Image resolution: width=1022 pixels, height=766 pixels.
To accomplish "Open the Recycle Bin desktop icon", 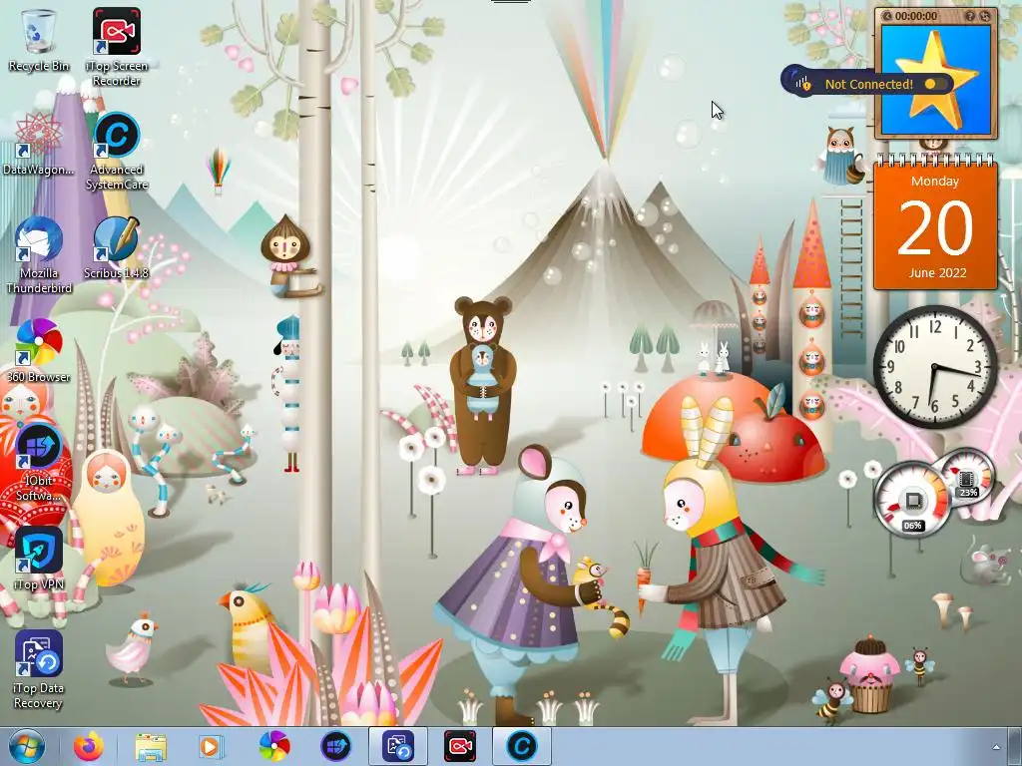I will pos(39,41).
